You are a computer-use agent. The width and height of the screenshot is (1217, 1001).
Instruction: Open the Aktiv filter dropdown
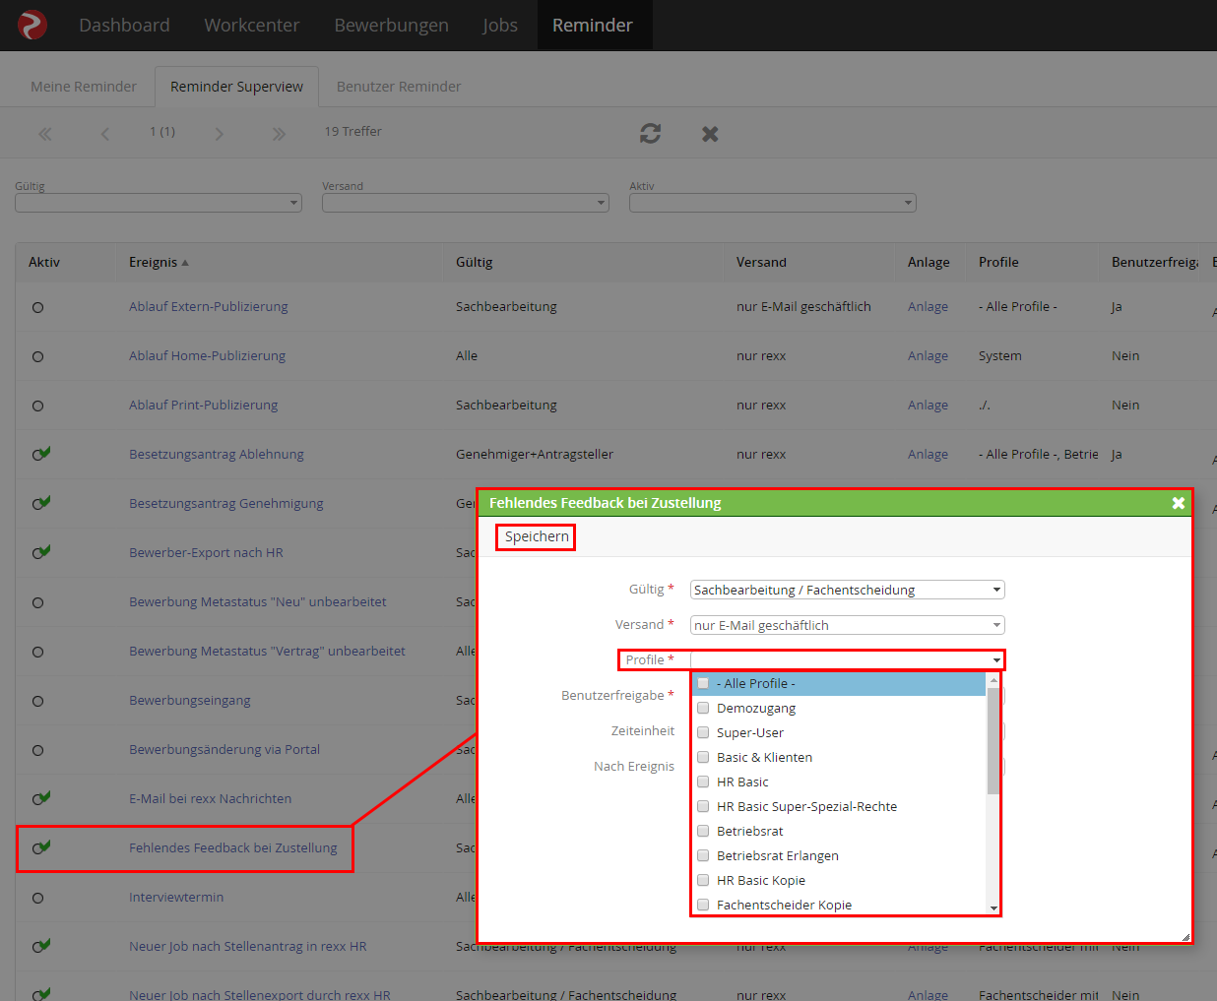point(773,203)
